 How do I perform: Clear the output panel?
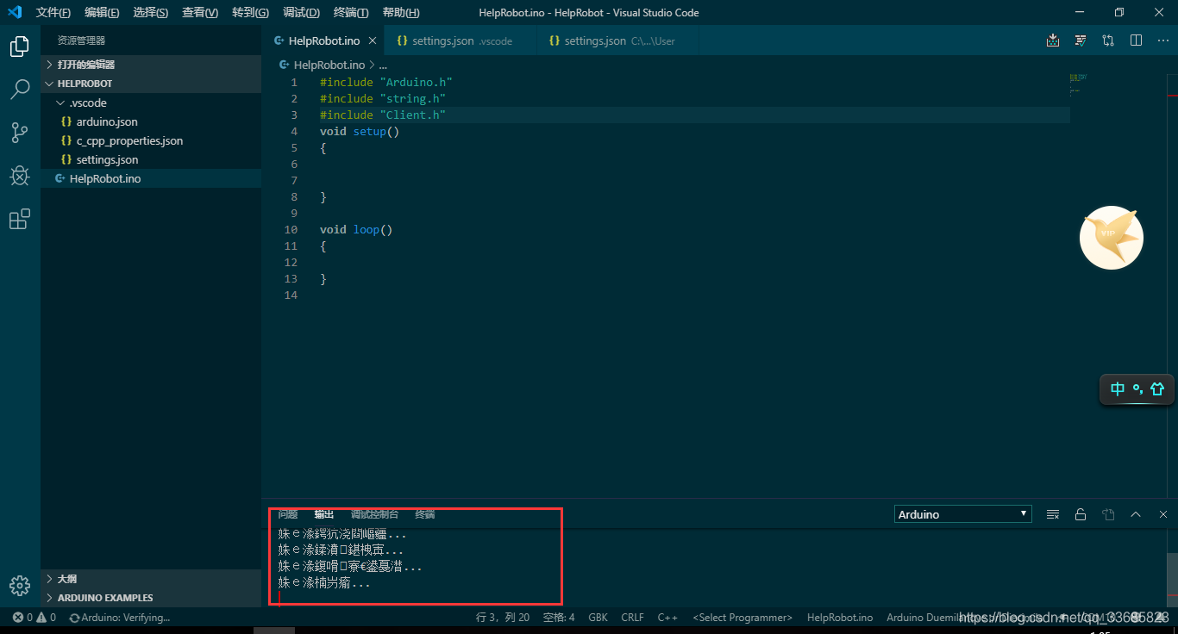click(x=1053, y=514)
